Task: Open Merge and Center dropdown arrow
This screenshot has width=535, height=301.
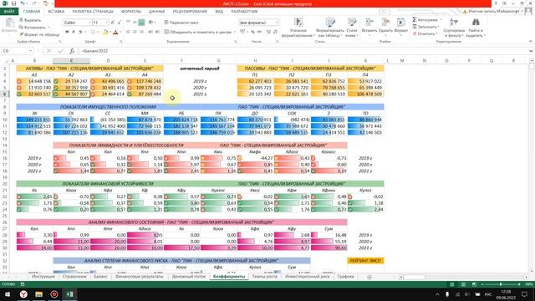Action: pyautogui.click(x=235, y=32)
